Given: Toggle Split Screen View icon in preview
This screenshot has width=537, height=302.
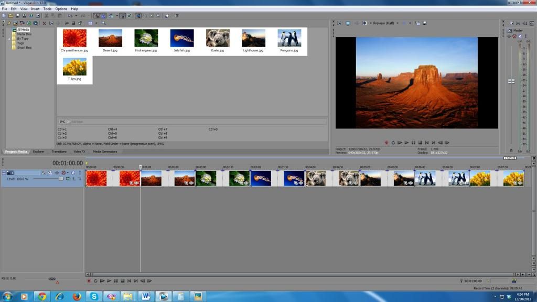Looking at the screenshot, I should 364,23.
